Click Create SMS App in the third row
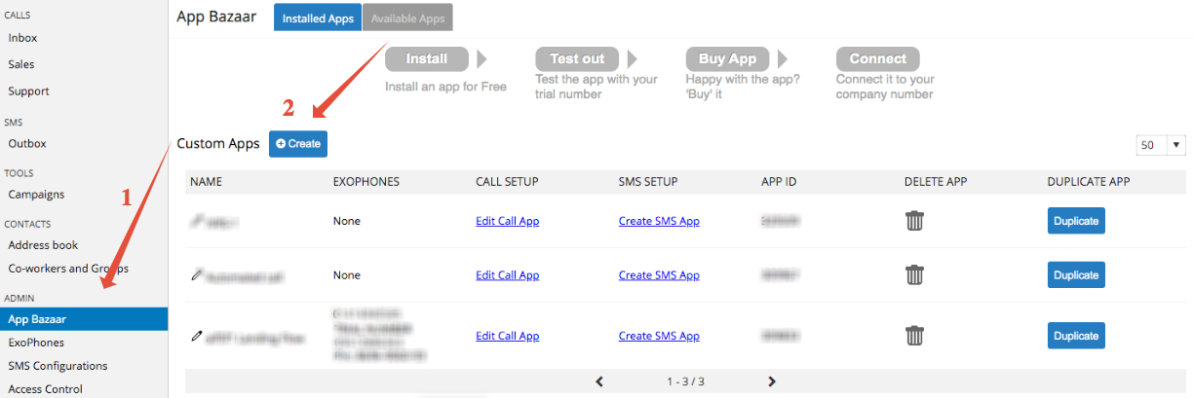Image resolution: width=1193 pixels, height=398 pixels. pyautogui.click(x=659, y=336)
